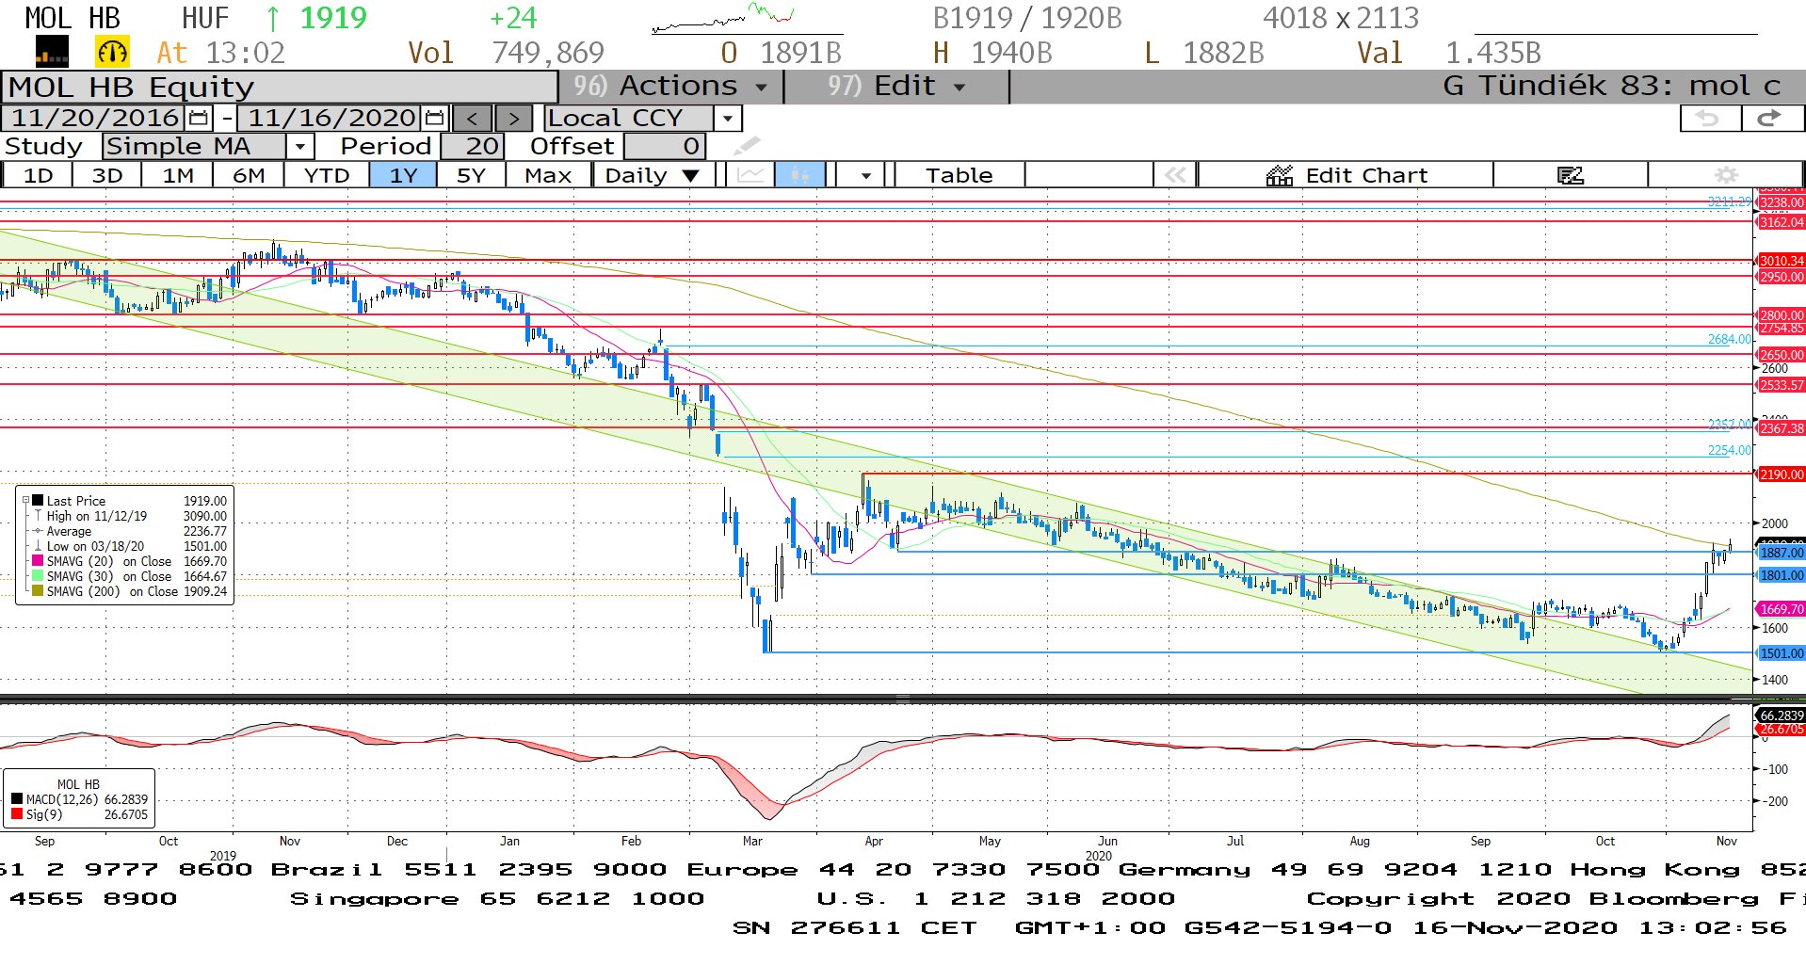Click the undo arrow icon
The image size is (1806, 965).
click(1709, 119)
